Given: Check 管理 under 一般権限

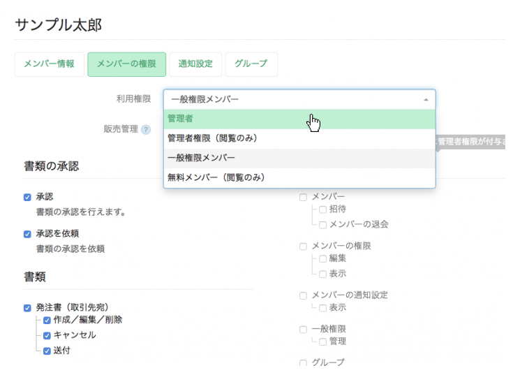Looking at the screenshot, I should 322,342.
